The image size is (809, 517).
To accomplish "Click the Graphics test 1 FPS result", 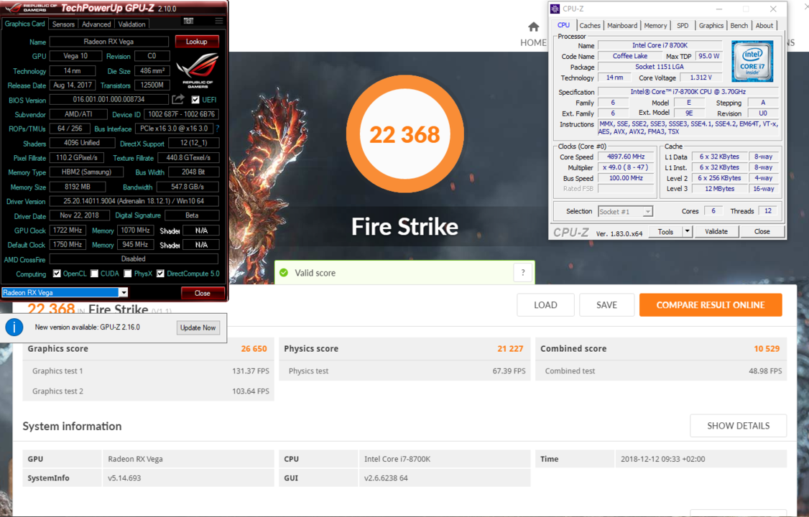I will click(251, 371).
